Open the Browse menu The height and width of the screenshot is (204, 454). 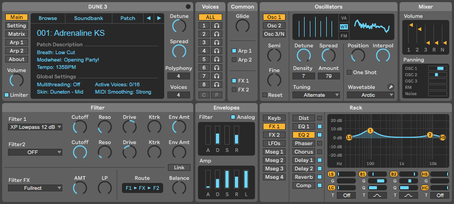[48, 18]
